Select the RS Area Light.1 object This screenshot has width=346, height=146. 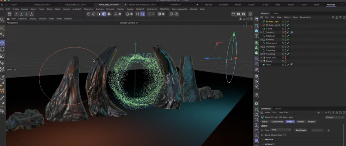click(273, 25)
